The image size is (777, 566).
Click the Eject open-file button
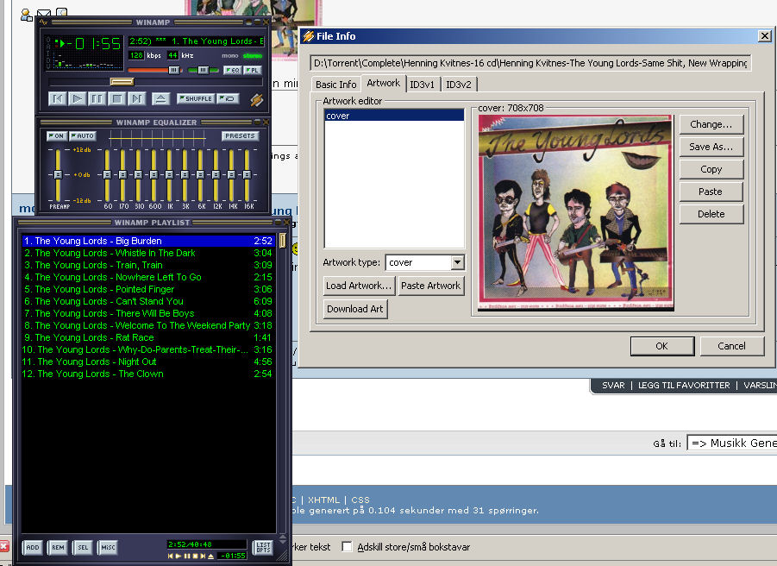pyautogui.click(x=160, y=98)
